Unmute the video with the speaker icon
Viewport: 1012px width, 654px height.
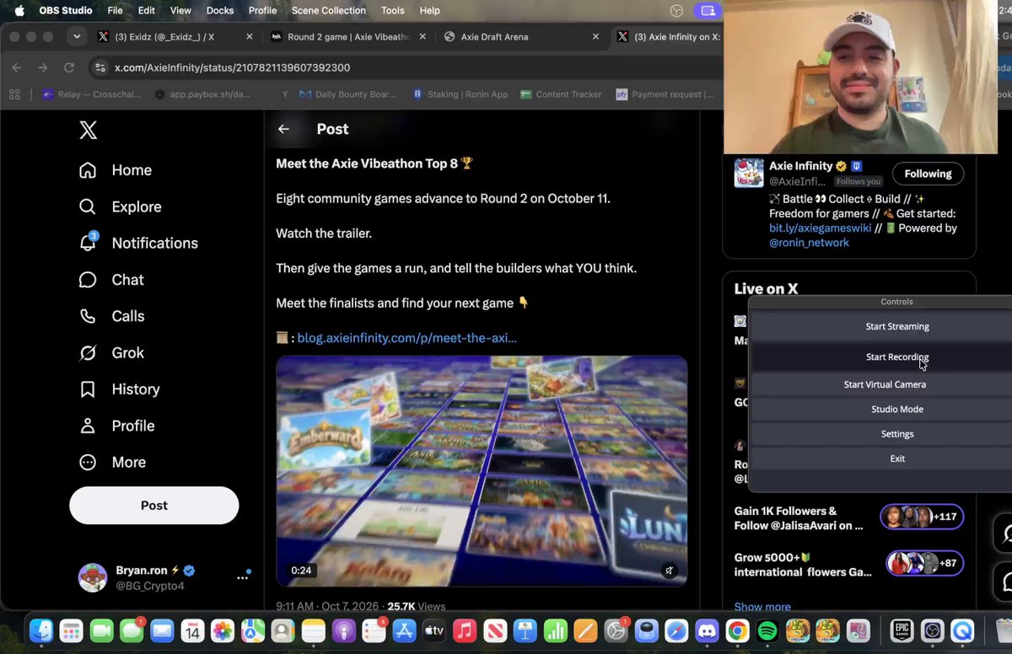(x=669, y=571)
